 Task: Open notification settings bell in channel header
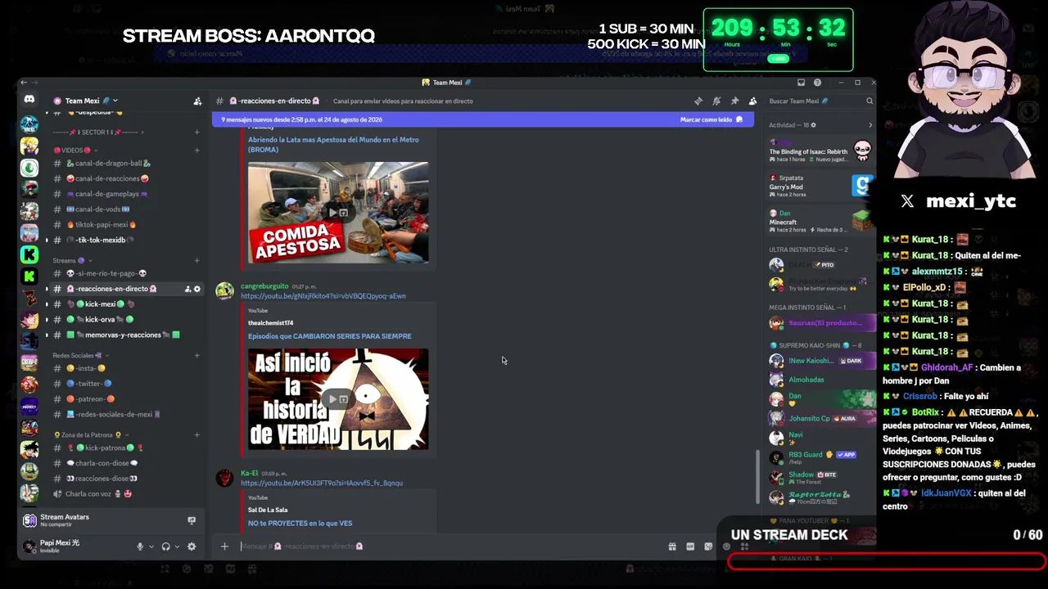pyautogui.click(x=716, y=101)
